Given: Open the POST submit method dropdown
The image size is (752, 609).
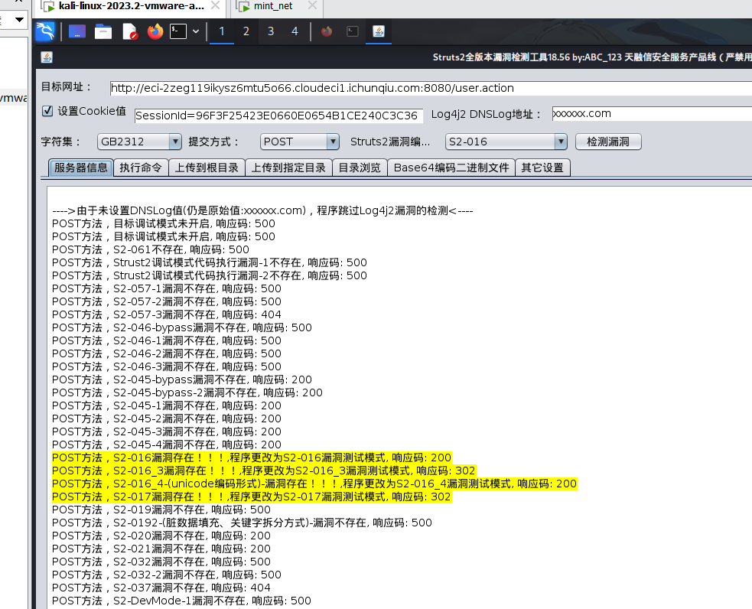Looking at the screenshot, I should 300,142.
